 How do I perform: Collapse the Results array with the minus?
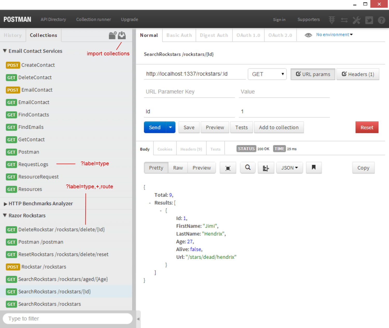pos(150,203)
